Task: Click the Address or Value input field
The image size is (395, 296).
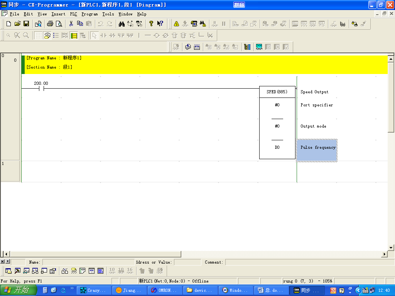Action: tap(187, 262)
